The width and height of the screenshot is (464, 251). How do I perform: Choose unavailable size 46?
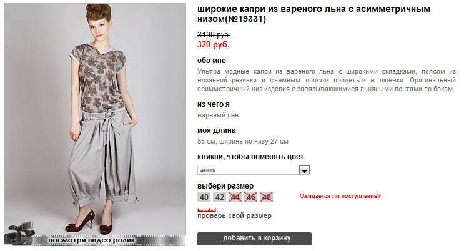click(251, 197)
